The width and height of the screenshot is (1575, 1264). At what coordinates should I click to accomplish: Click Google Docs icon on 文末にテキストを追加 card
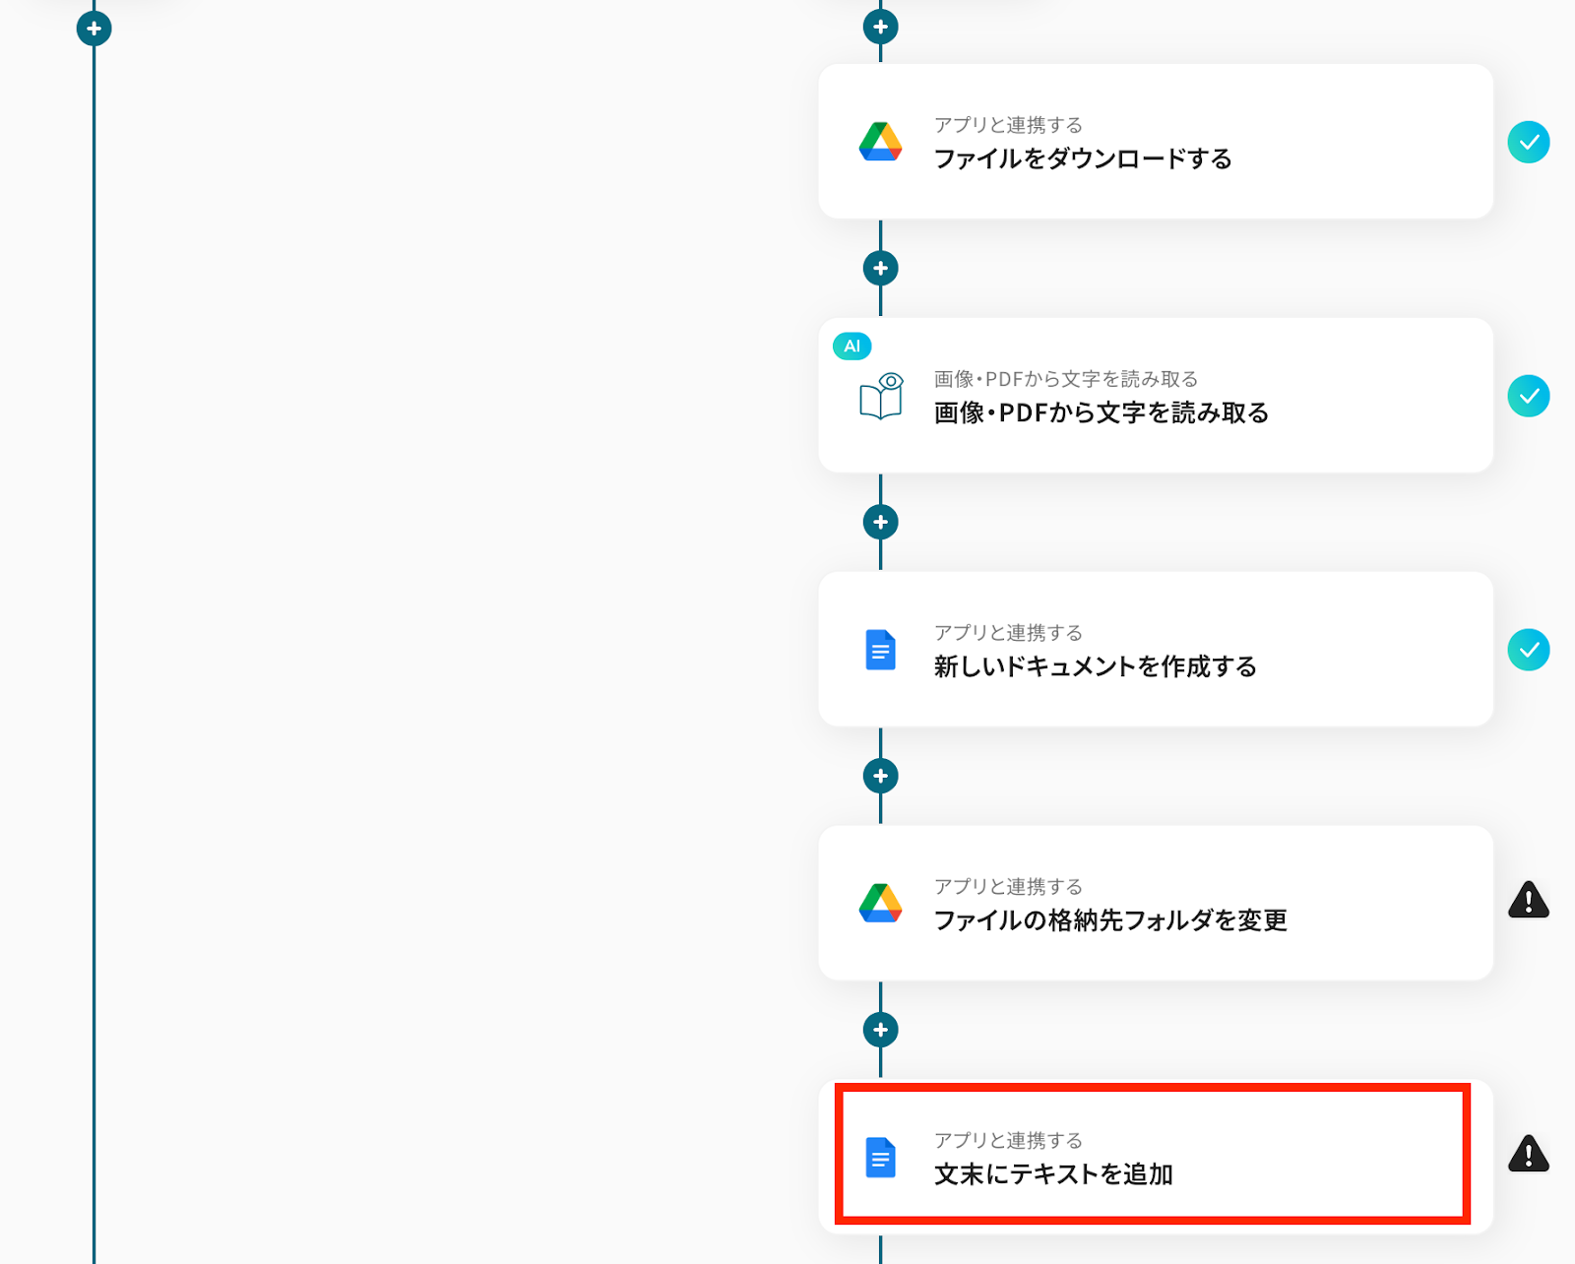[x=880, y=1157]
